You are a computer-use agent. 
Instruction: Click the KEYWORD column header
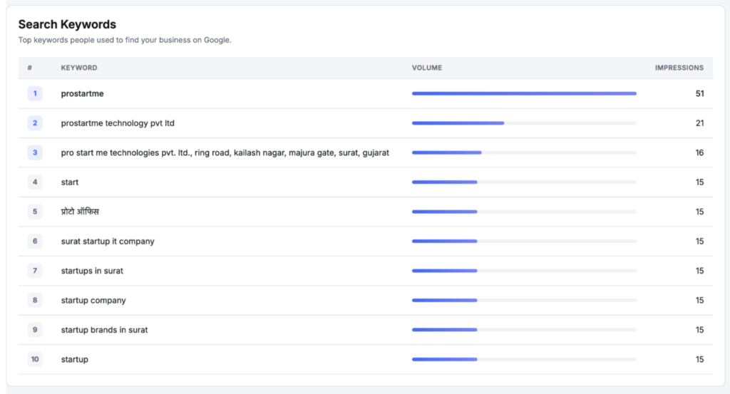point(79,68)
